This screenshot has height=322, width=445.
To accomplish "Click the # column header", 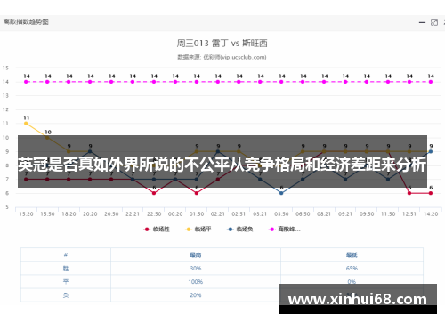I will 66,254.
